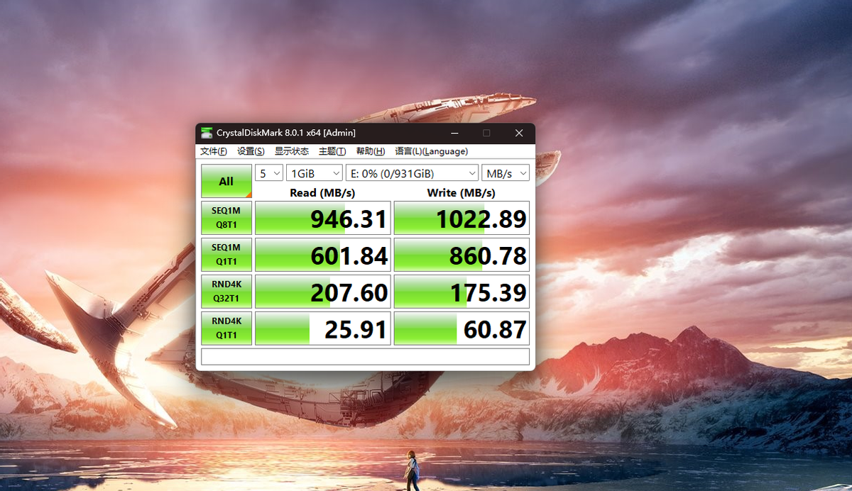This screenshot has height=491, width=852.
Task: Click the RND4K Q32T1 write value 175.39
Action: pyautogui.click(x=461, y=292)
